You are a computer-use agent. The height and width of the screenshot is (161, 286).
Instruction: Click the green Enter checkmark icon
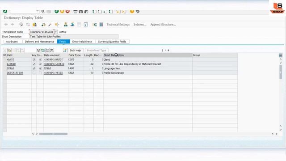pyautogui.click(x=5, y=12)
